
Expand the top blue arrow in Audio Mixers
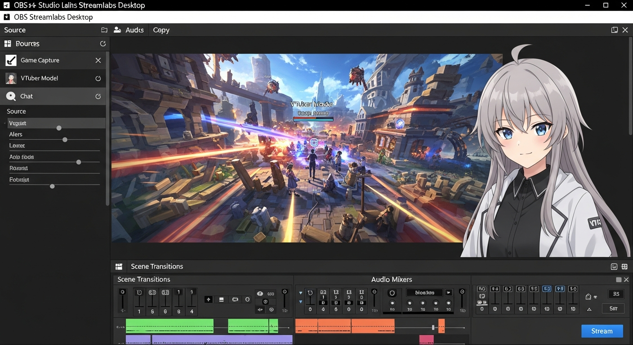click(301, 293)
